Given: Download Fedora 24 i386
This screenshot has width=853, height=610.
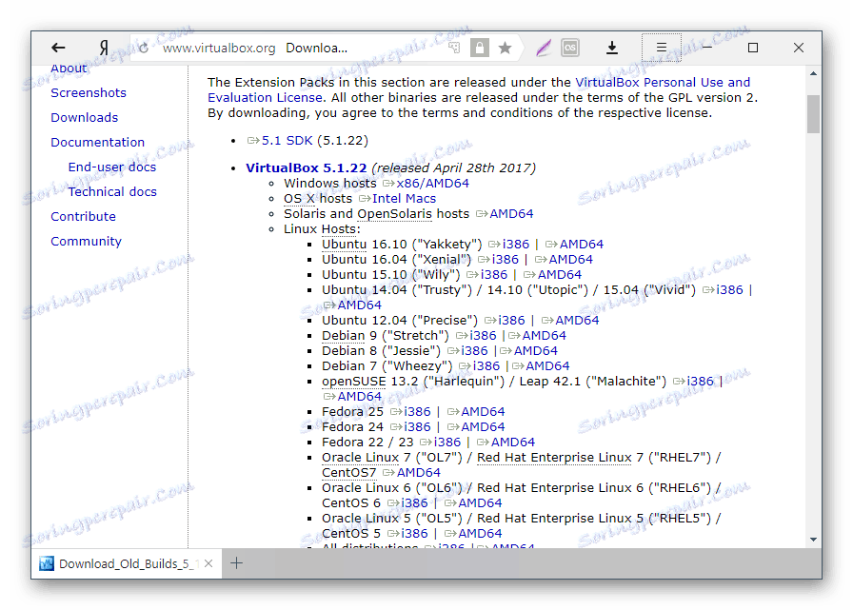Looking at the screenshot, I should tap(417, 426).
